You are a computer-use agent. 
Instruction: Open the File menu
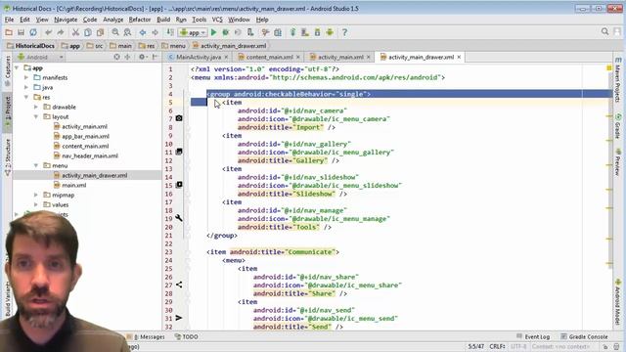click(9, 20)
